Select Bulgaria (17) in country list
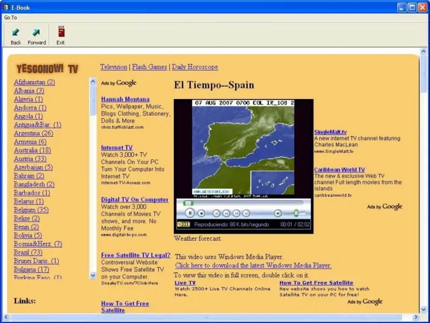 point(32,270)
